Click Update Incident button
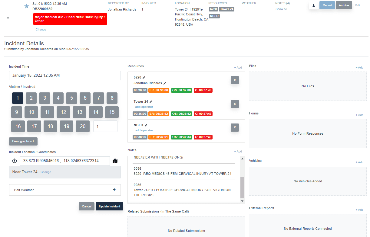Image resolution: width=370 pixels, height=237 pixels. 109,206
